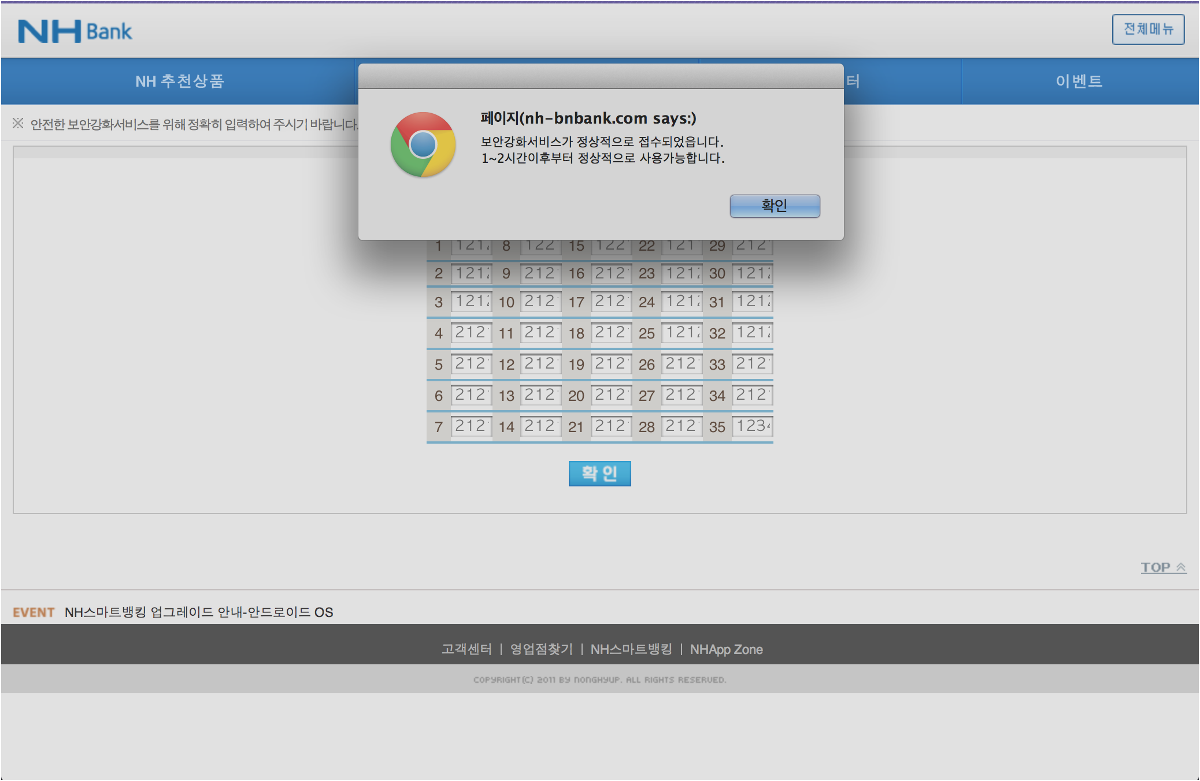The width and height of the screenshot is (1200, 781).
Task: Focus security card field number 27
Action: pos(682,395)
